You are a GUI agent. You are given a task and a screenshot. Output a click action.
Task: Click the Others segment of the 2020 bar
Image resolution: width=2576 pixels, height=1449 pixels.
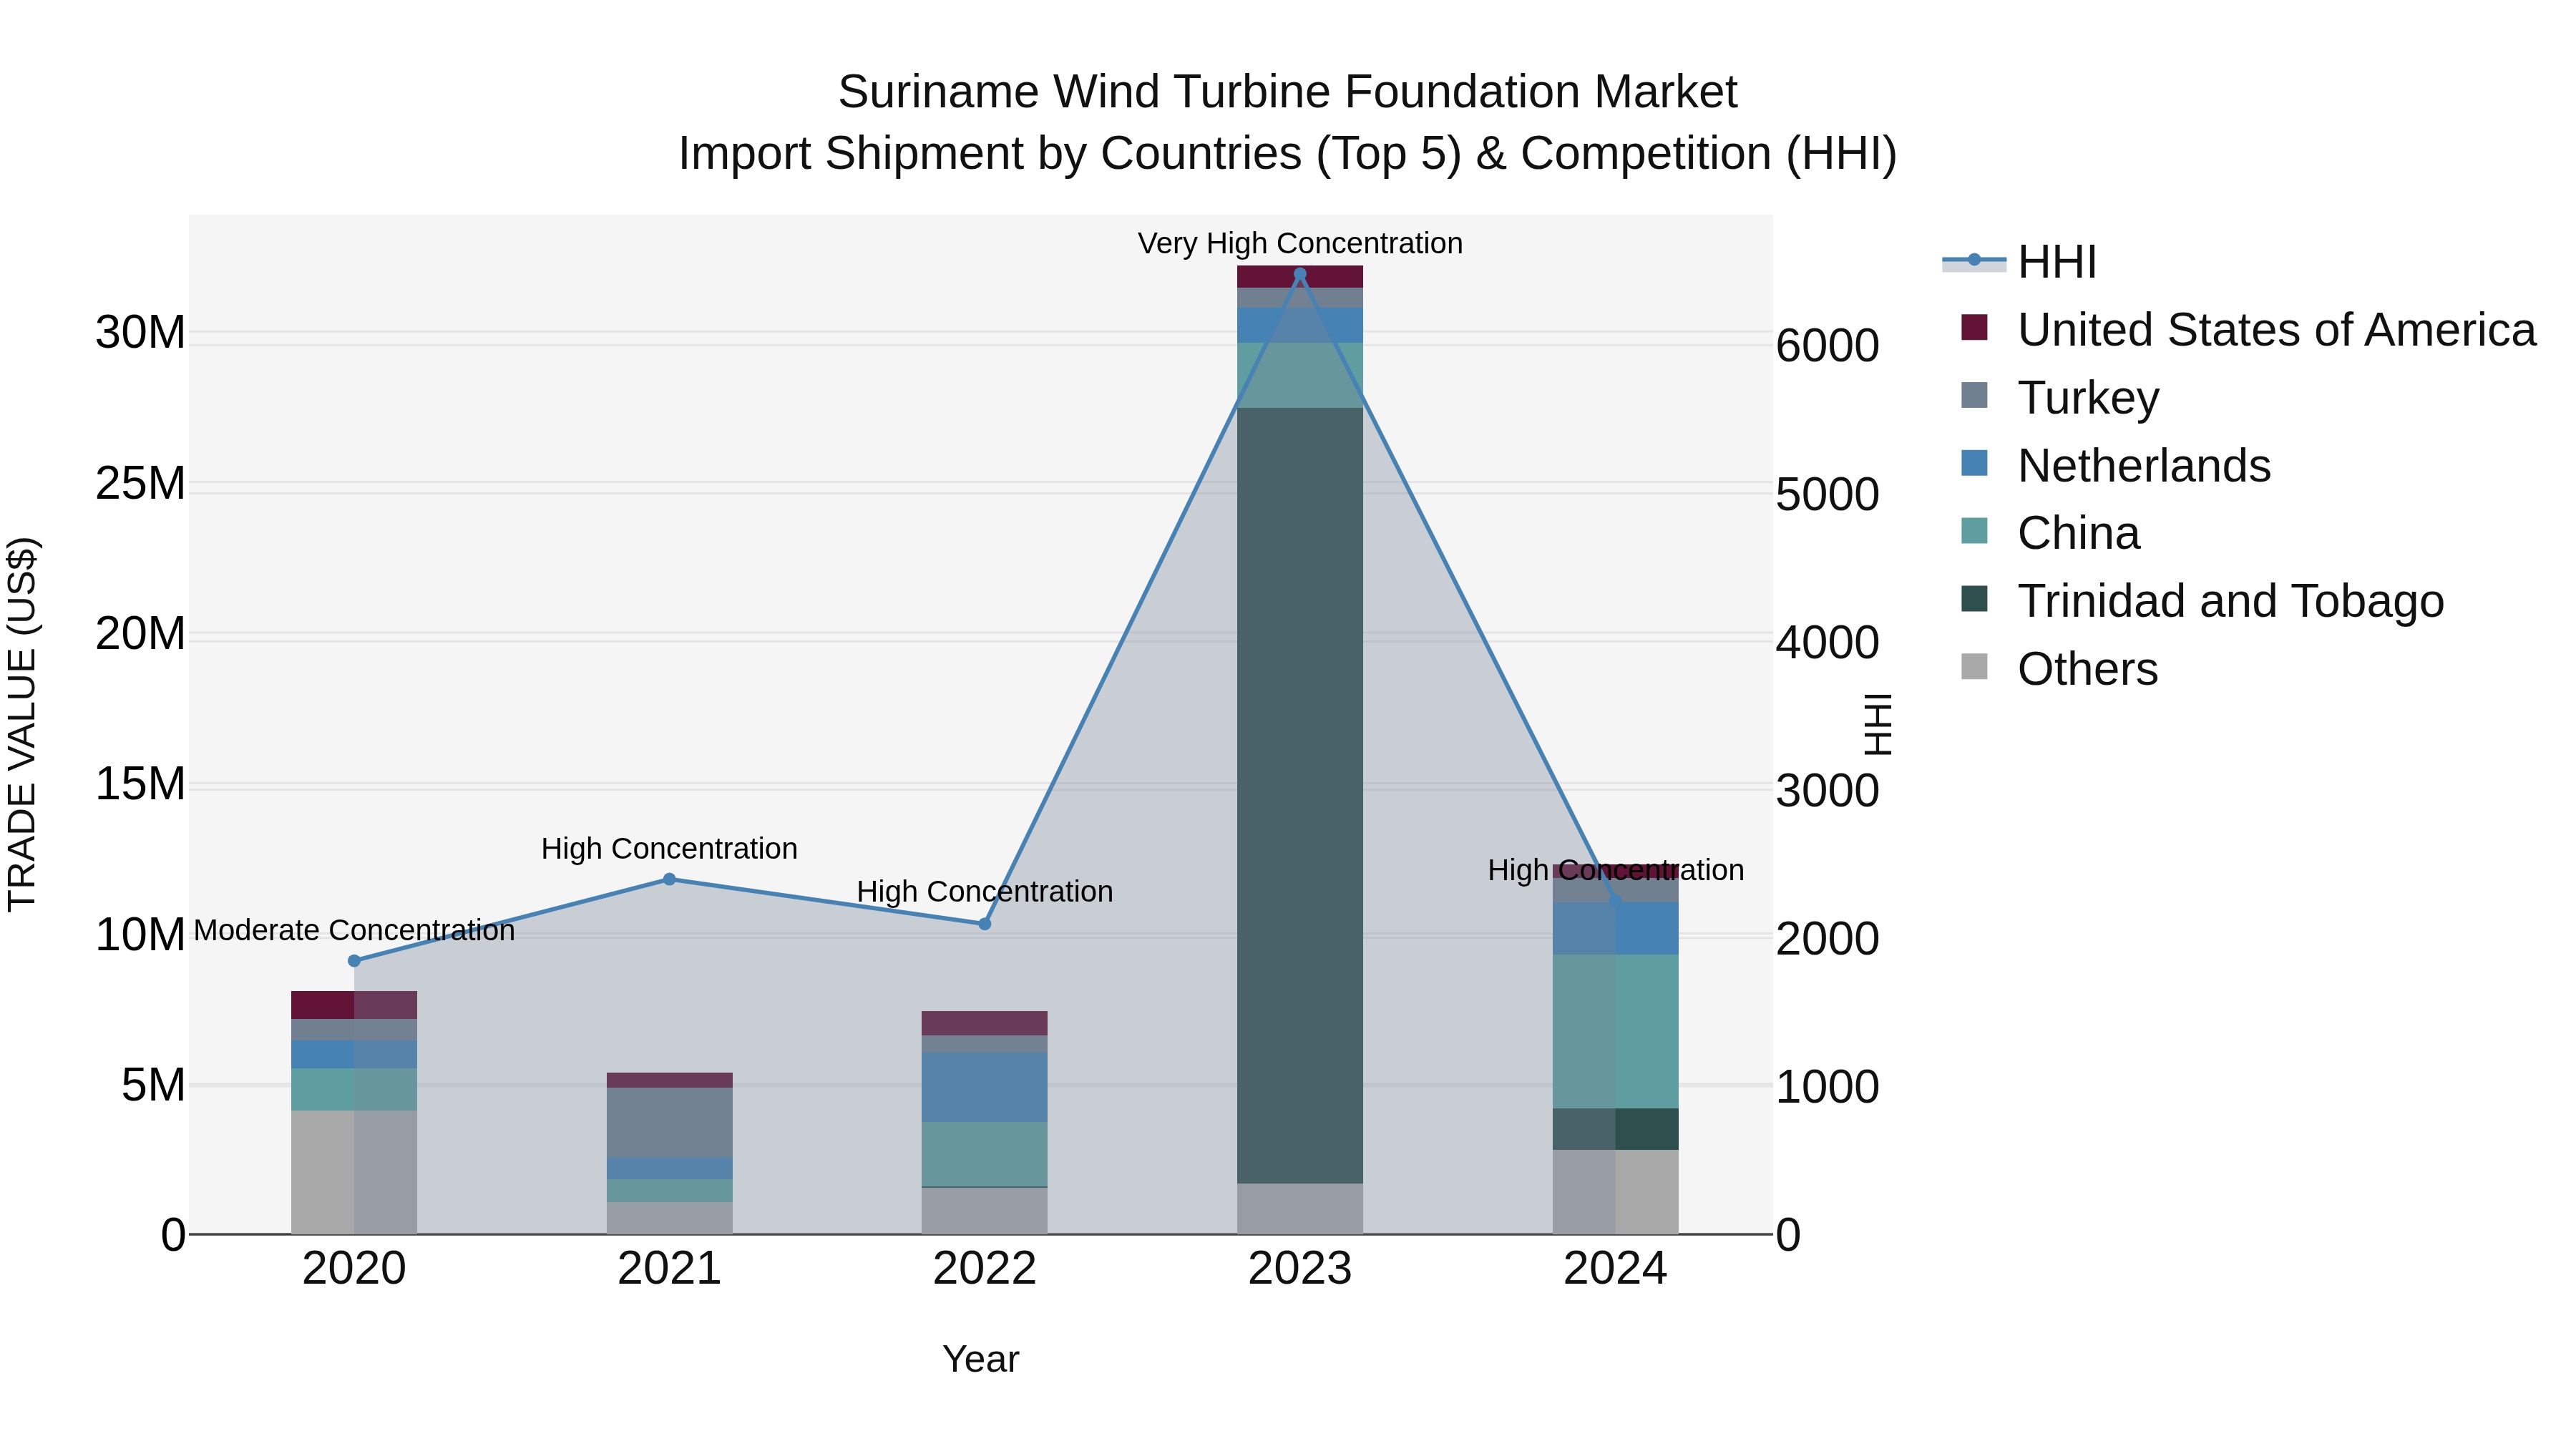tap(354, 1172)
